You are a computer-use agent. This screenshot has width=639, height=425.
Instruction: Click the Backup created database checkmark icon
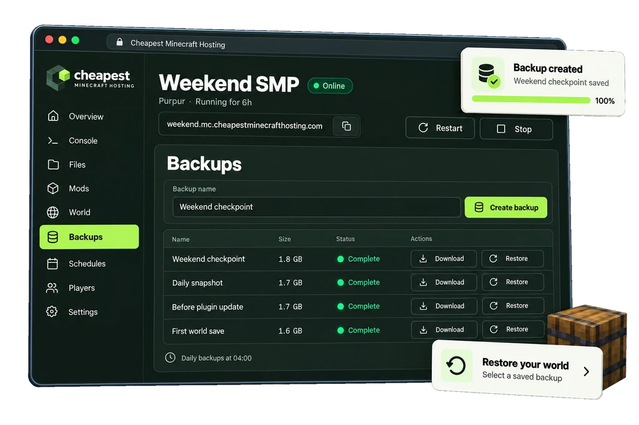pos(488,75)
